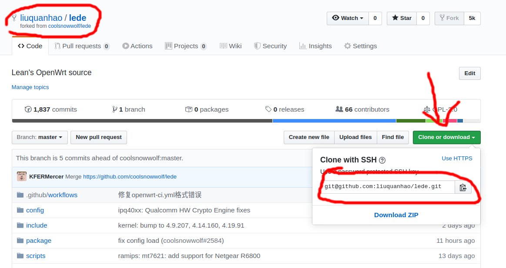Open the Settings tab
This screenshot has height=268, width=506.
point(360,46)
